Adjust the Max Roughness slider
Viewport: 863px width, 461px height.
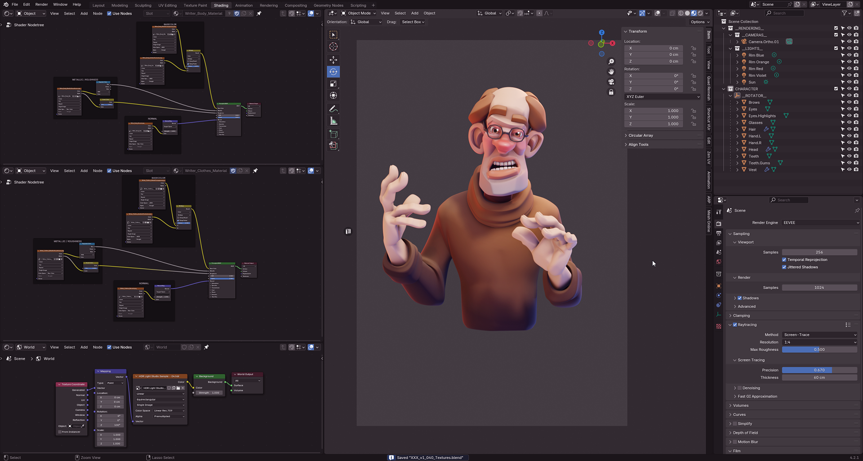pos(819,350)
